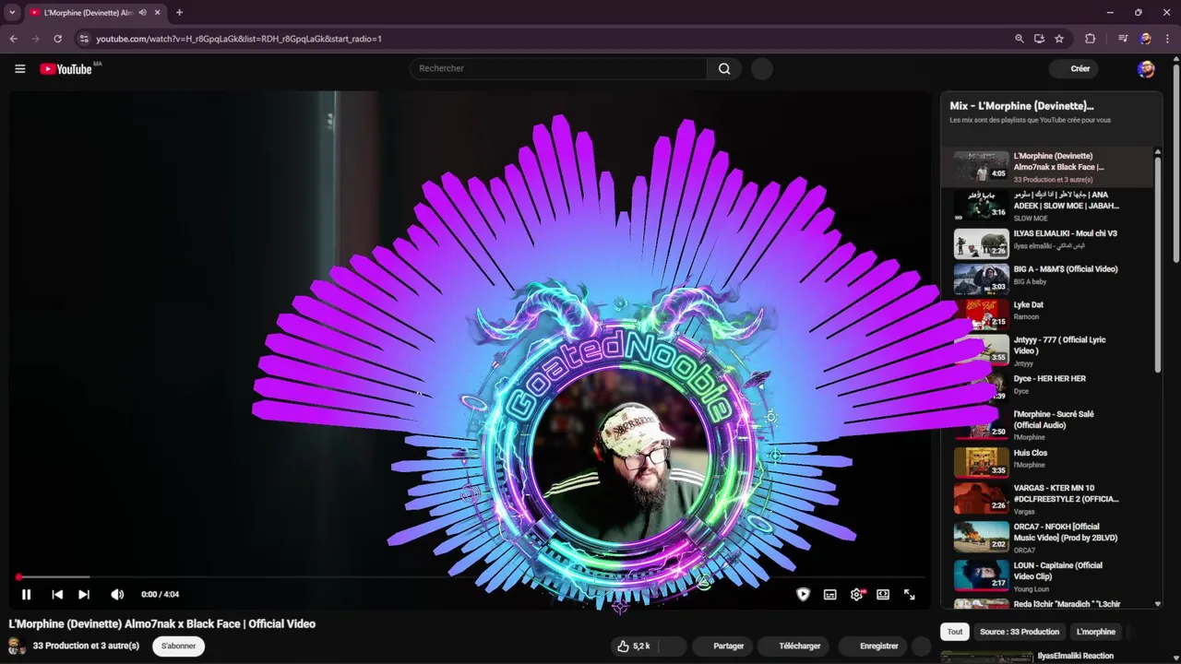Viewport: 1181px width, 664px height.
Task: Open the 33 Production channel avatar
Action: point(18,646)
